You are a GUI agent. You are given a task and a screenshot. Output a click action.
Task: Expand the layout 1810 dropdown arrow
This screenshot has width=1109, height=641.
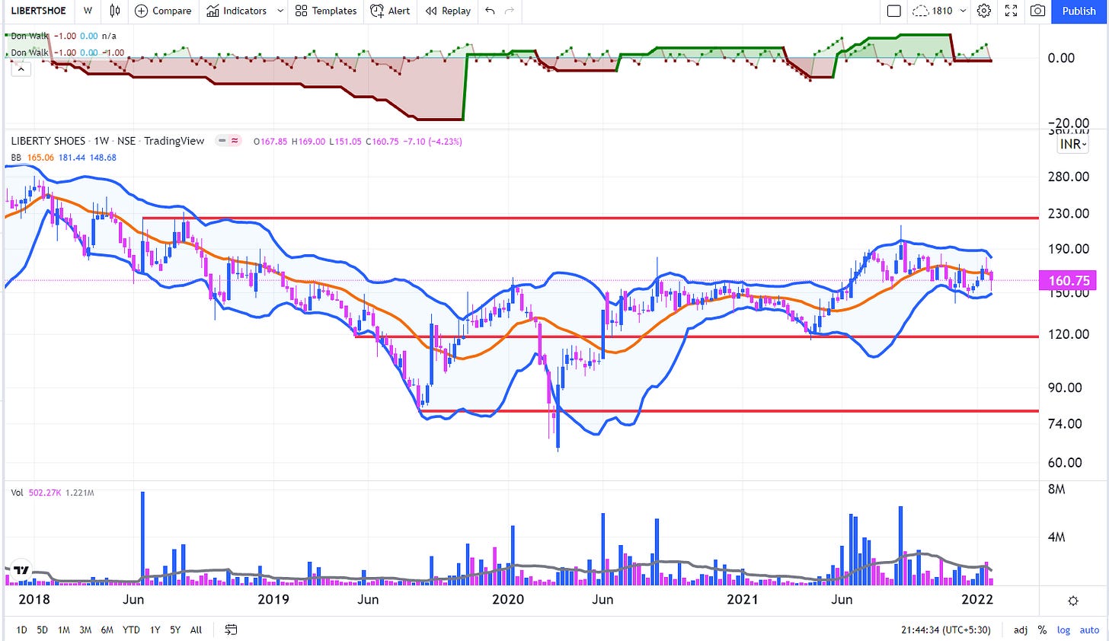coord(963,11)
